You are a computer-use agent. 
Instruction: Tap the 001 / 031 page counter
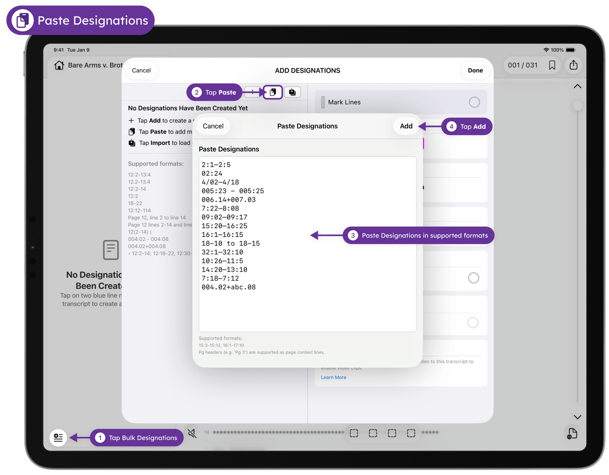523,65
